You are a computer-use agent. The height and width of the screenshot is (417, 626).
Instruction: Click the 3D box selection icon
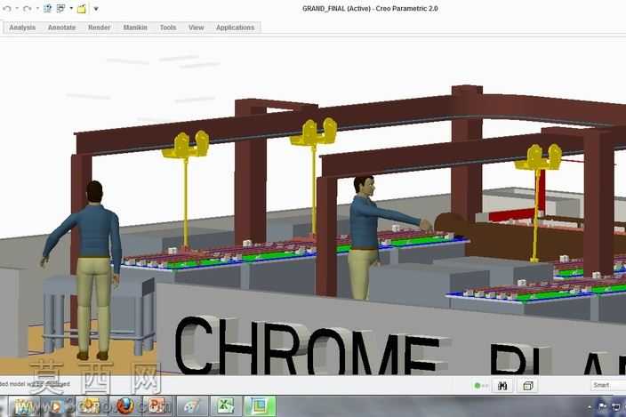point(528,386)
